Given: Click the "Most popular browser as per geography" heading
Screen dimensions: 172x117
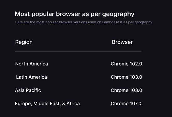Looking at the screenshot, I should (75, 14).
